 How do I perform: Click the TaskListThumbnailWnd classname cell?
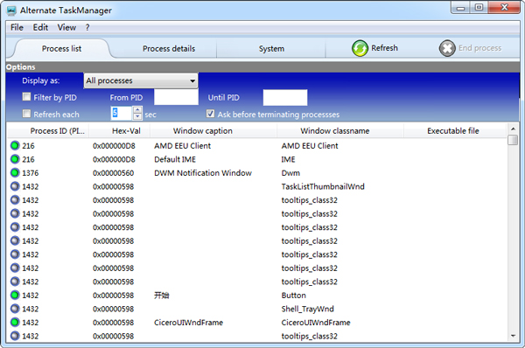pyautogui.click(x=323, y=186)
